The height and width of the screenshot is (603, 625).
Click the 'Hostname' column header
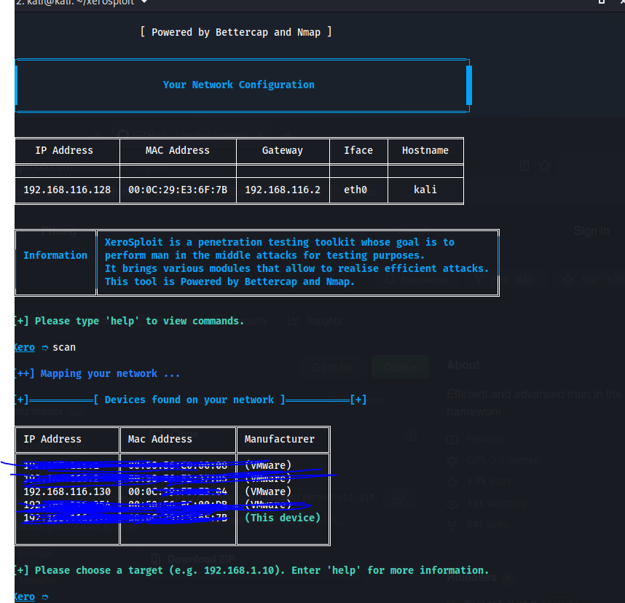click(425, 150)
